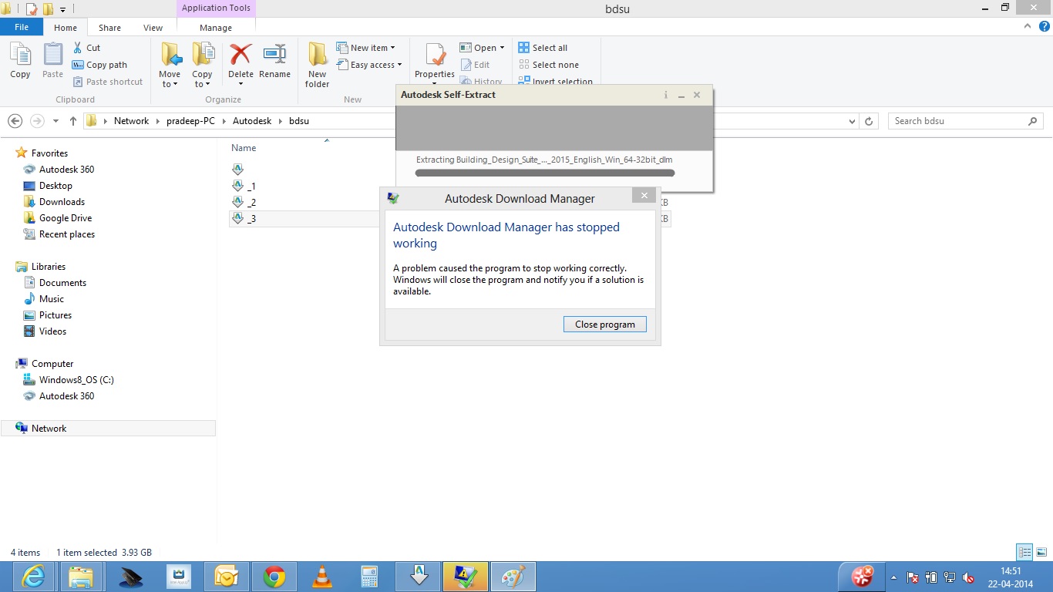Click Select none in the ribbon
The image size is (1053, 592).
pos(548,65)
